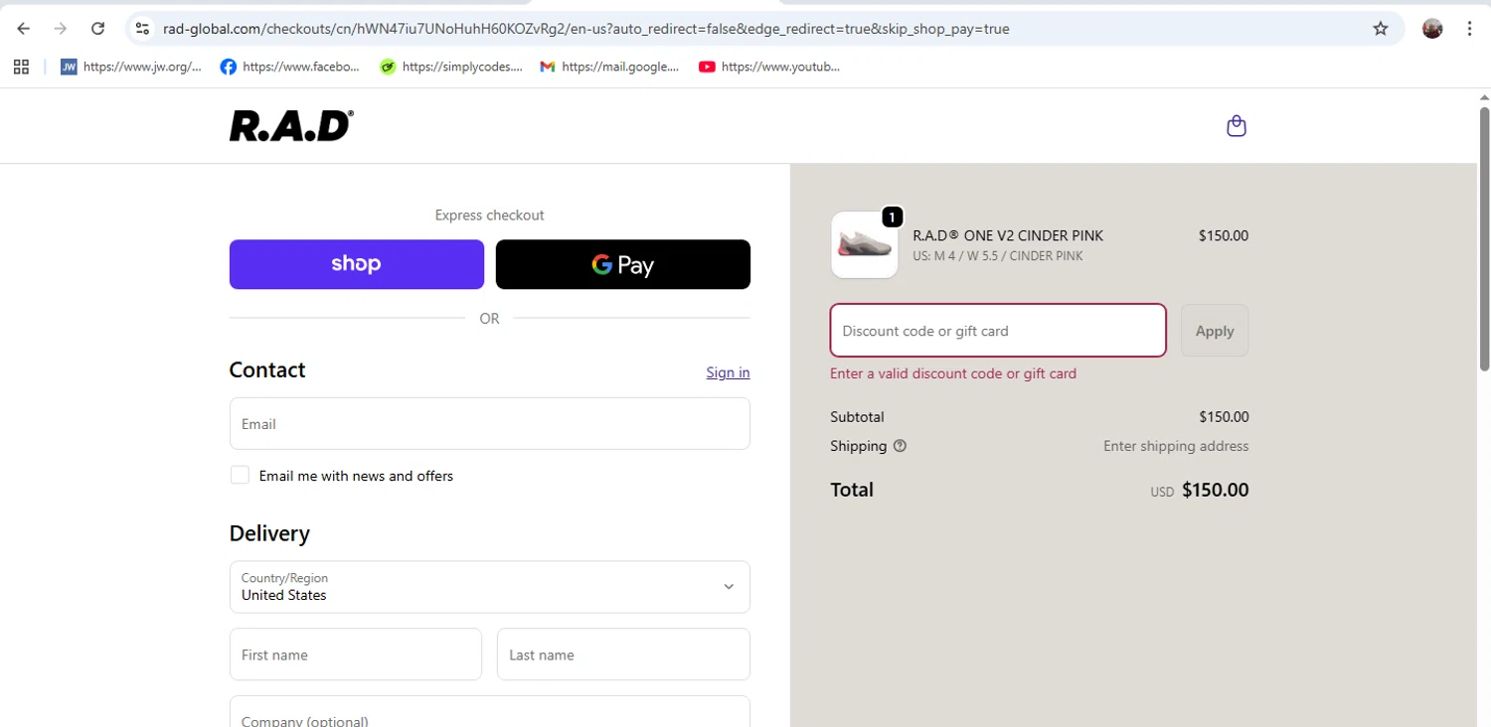
Task: Focus the Email input field
Action: (490, 424)
